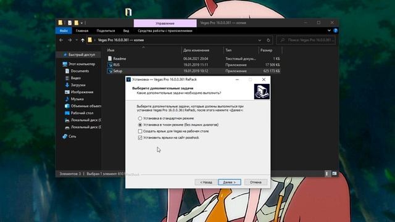This screenshot has width=395, height=222.
Task: Select the Readme text file
Action: pos(193,59)
